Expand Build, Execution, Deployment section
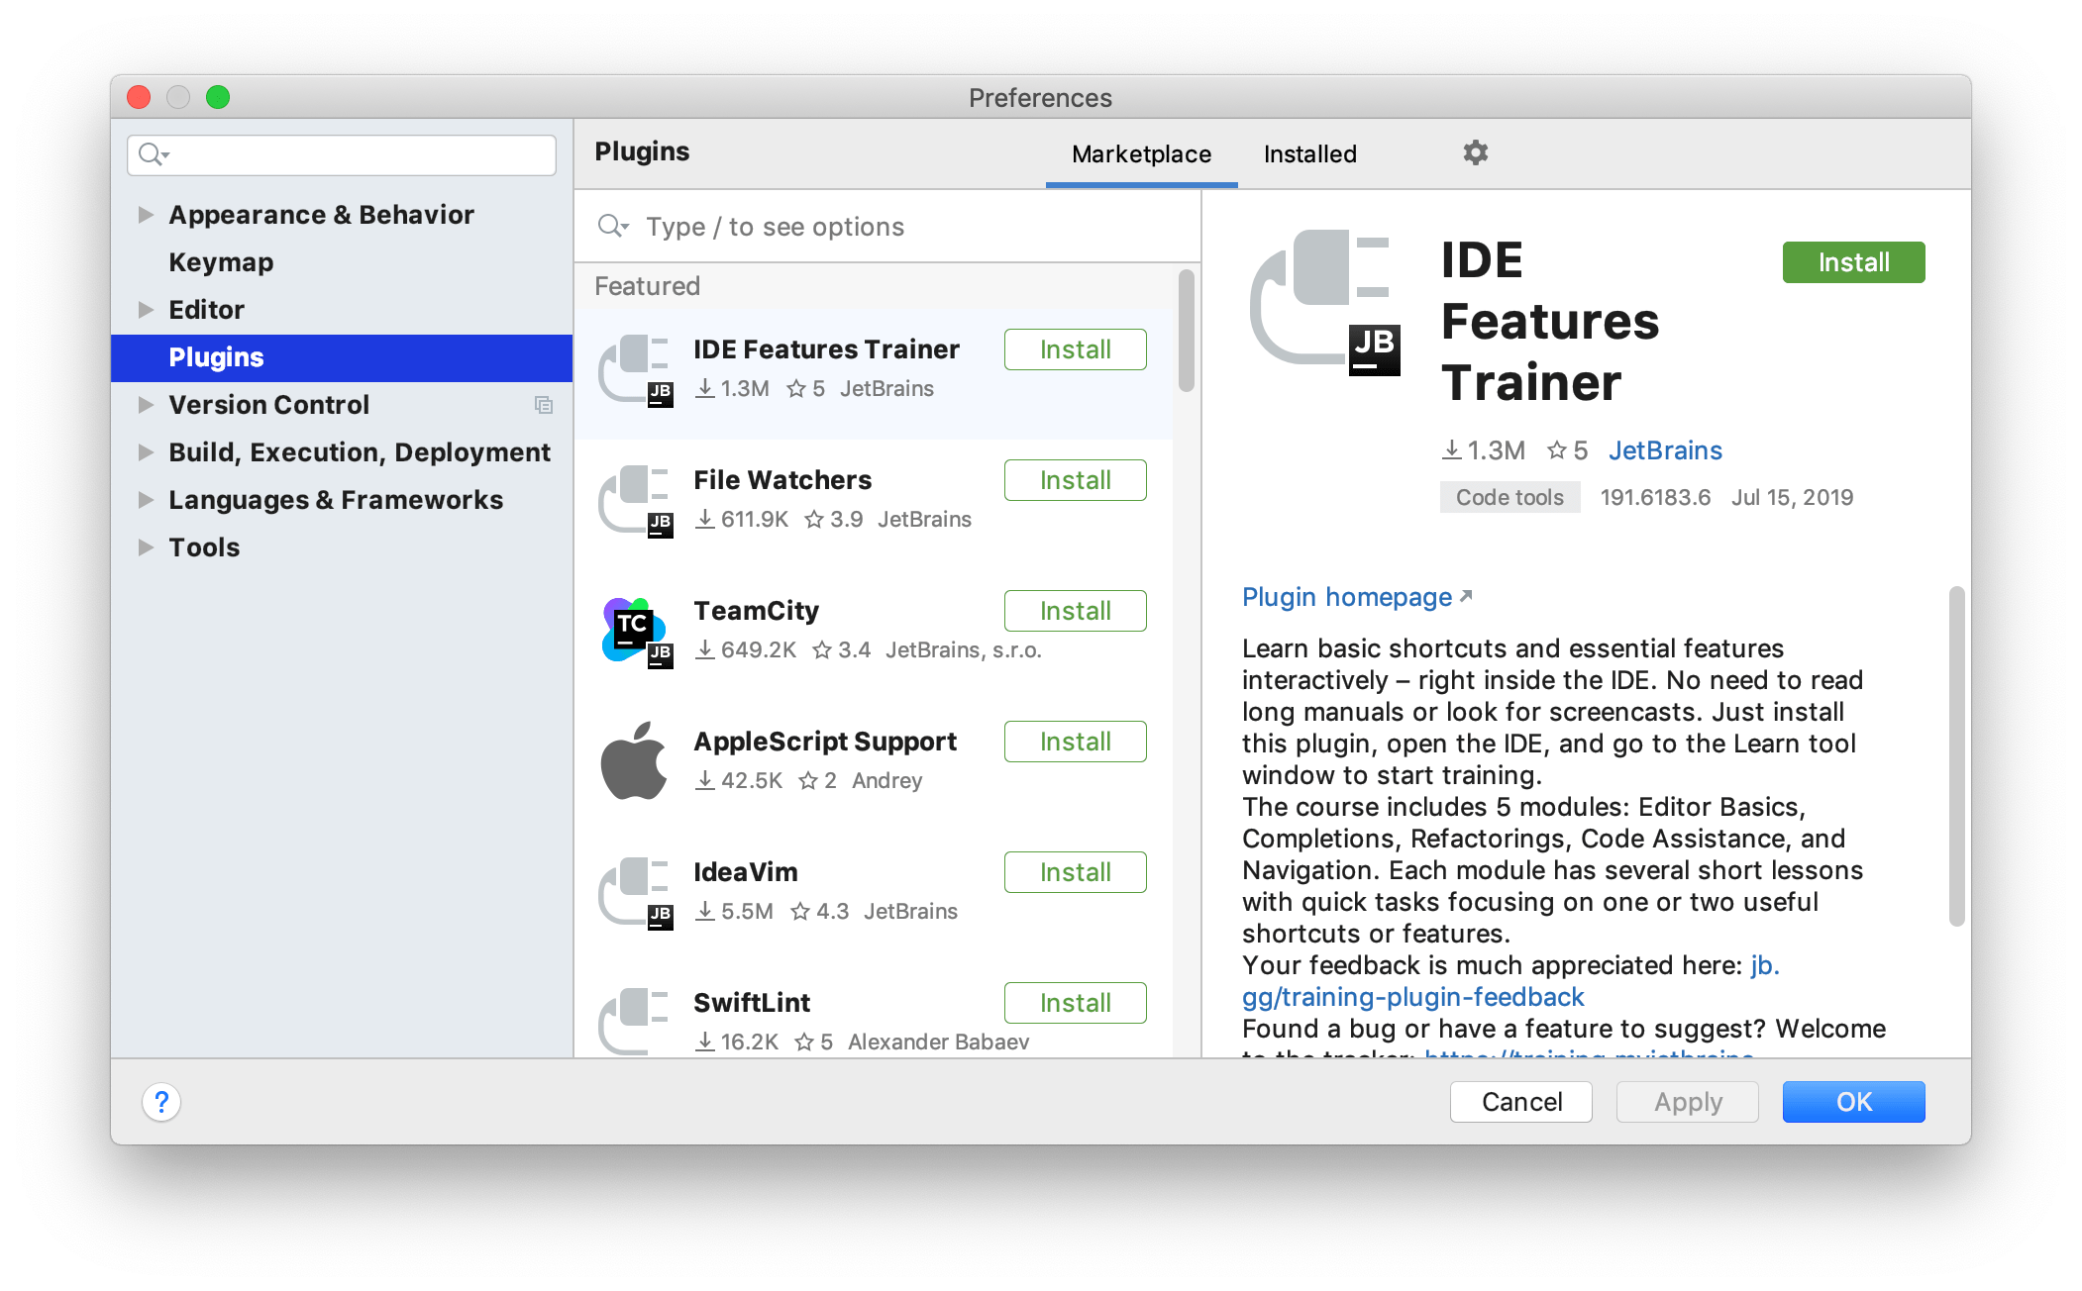Viewport: 2082px width, 1291px height. pyautogui.click(x=146, y=452)
